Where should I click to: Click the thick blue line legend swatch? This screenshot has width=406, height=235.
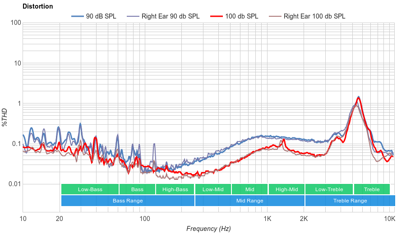click(78, 16)
